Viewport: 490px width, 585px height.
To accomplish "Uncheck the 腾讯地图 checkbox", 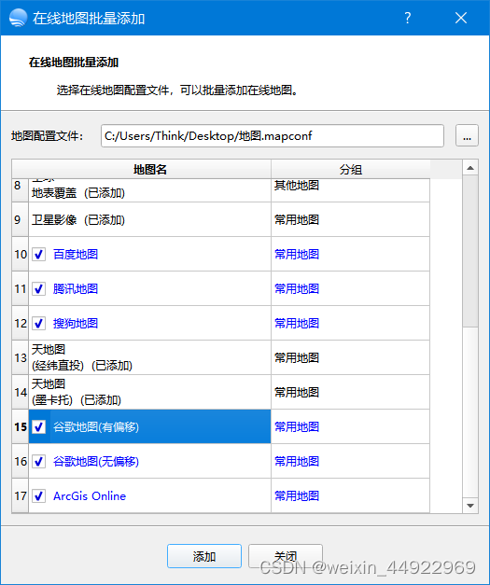I will coord(39,289).
